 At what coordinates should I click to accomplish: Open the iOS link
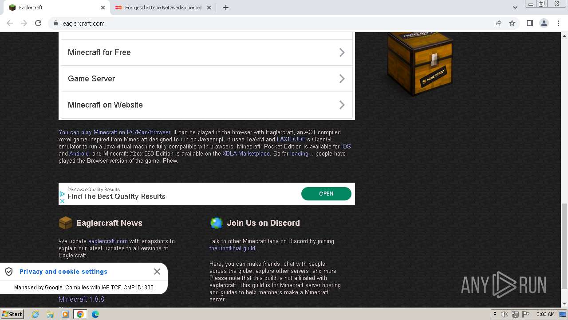346,146
